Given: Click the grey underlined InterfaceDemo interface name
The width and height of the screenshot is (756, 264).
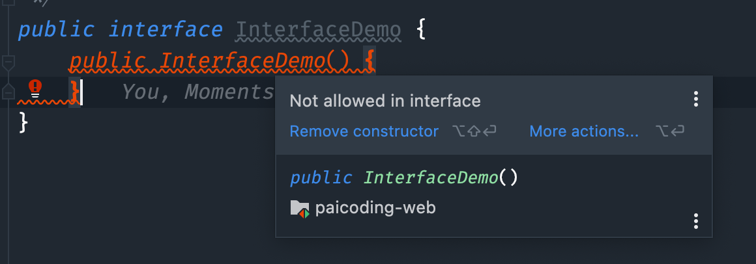Looking at the screenshot, I should pos(318,31).
